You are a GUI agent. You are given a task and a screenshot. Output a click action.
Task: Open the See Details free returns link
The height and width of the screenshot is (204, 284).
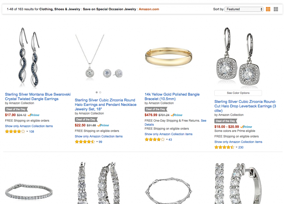pyautogui.click(x=204, y=121)
